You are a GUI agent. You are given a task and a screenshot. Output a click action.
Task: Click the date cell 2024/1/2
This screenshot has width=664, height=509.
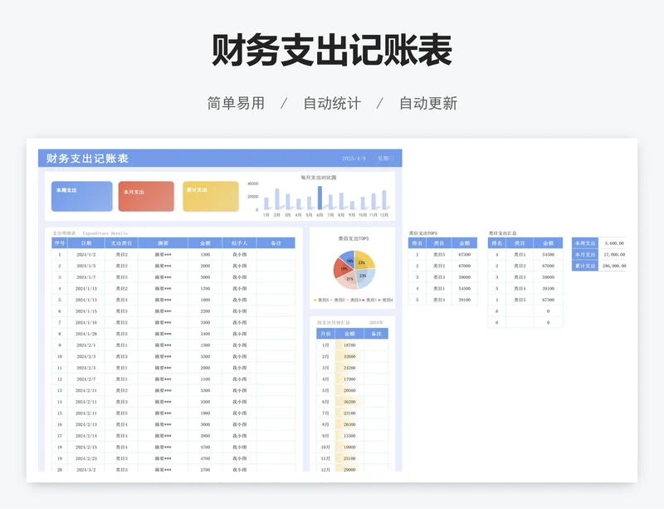point(86,255)
